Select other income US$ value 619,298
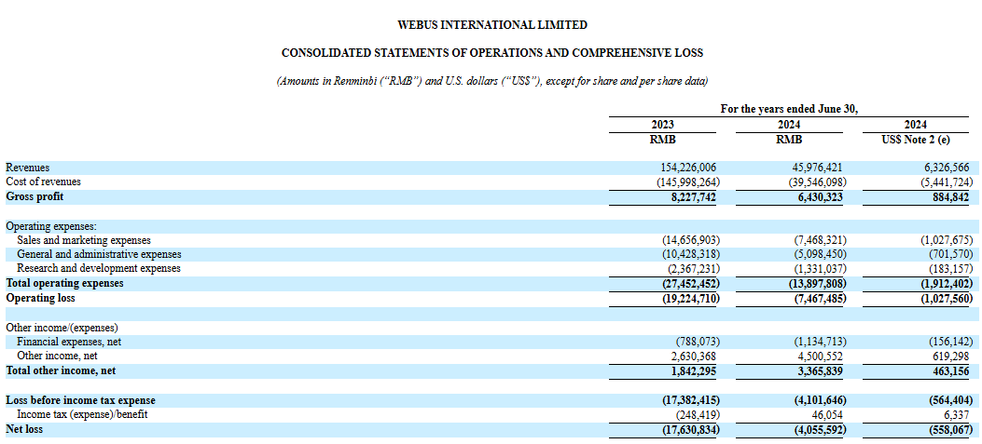Viewport: 982px width, 444px height. 949,356
